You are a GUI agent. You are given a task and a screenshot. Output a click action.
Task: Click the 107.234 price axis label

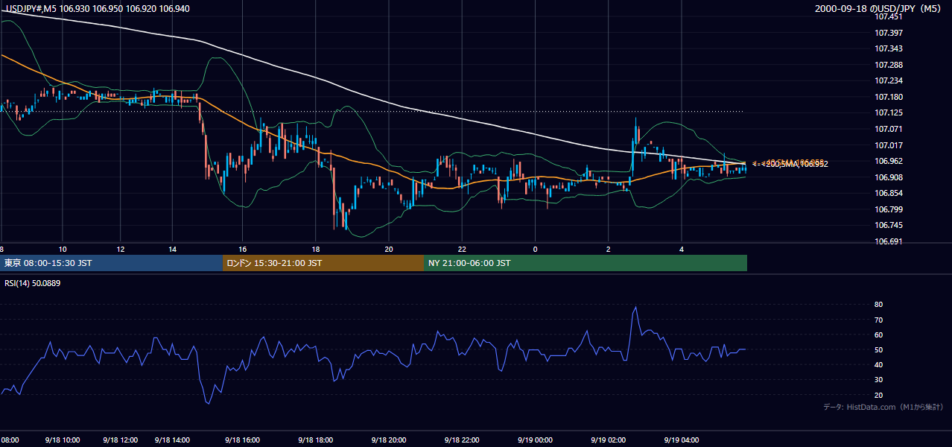(889, 80)
